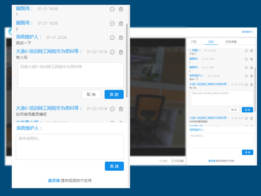Click 取消 to cancel the reply
This screenshot has width=261, height=196.
point(91,94)
